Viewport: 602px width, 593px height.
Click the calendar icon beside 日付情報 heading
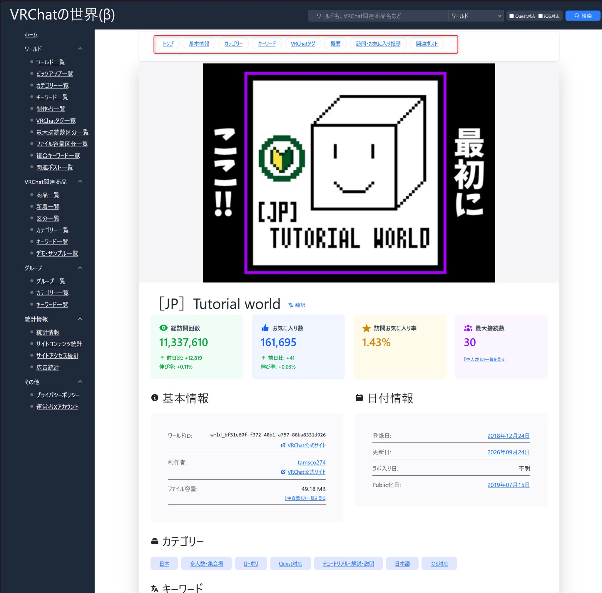359,398
